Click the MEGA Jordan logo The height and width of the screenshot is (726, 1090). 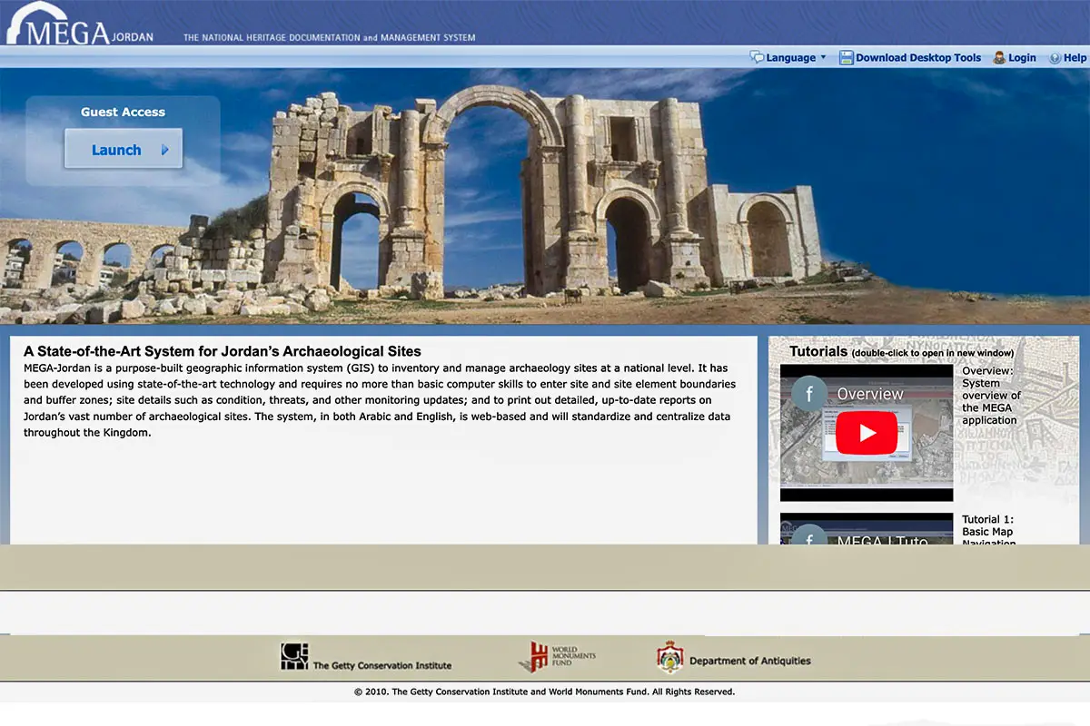coord(80,25)
